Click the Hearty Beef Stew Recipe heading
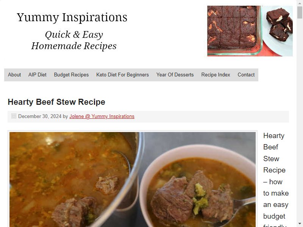This screenshot has height=227, width=303. click(56, 102)
